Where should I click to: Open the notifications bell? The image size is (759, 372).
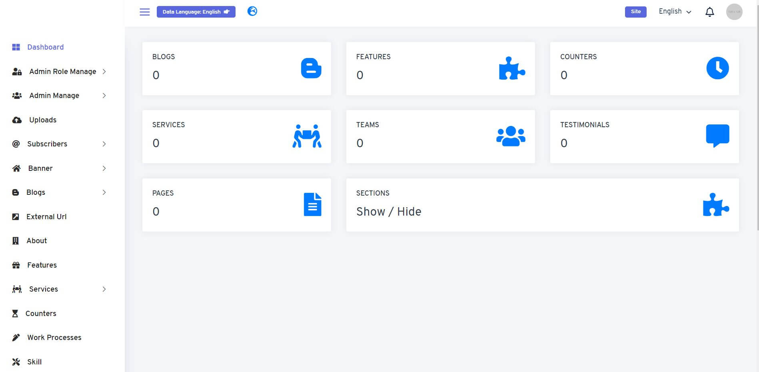[710, 12]
